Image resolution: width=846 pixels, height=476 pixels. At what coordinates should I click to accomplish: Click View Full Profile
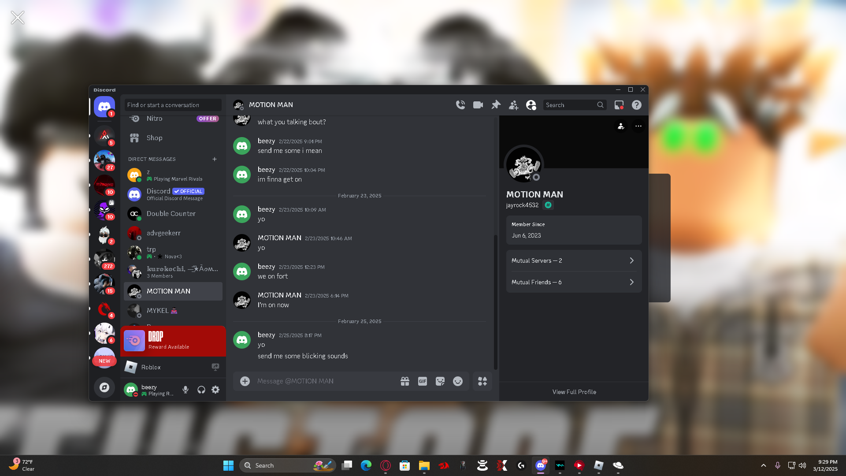tap(574, 392)
